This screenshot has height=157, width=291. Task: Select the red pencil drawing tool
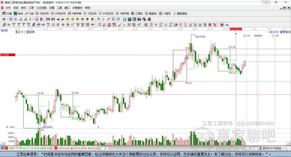point(4,25)
